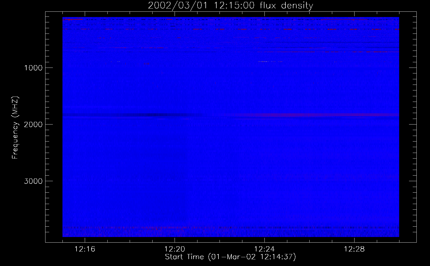Click the 2000 frequency tick label
Screen dimensions: 430x266
[x=33, y=124]
